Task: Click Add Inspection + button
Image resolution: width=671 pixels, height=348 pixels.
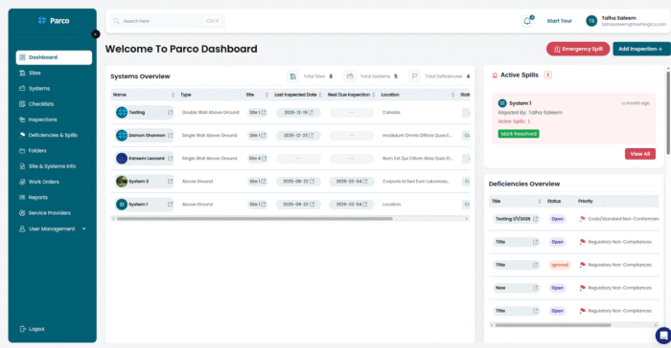Action: pyautogui.click(x=641, y=49)
